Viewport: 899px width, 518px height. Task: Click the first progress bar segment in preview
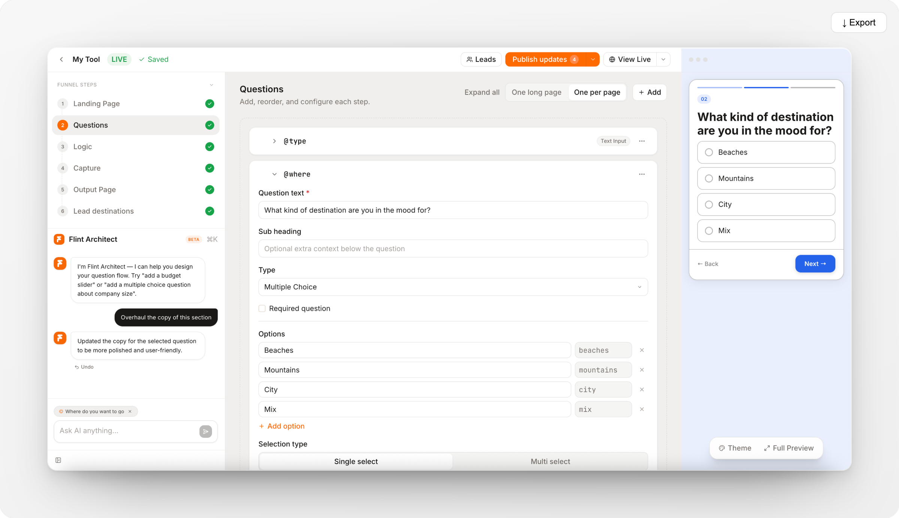click(720, 87)
